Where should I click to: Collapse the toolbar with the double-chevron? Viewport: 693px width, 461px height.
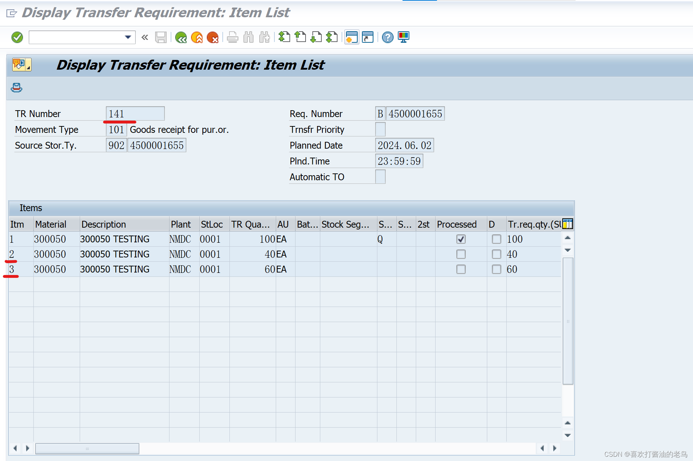[x=144, y=37]
